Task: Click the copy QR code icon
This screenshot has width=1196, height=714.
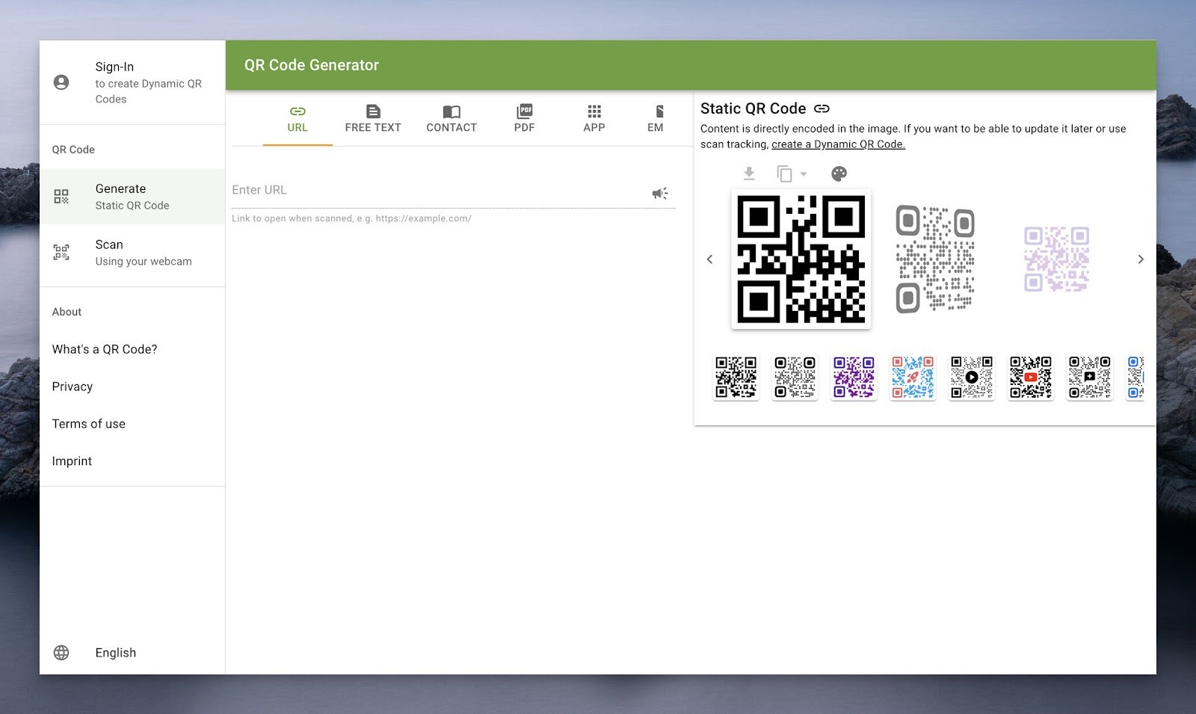Action: pyautogui.click(x=784, y=173)
